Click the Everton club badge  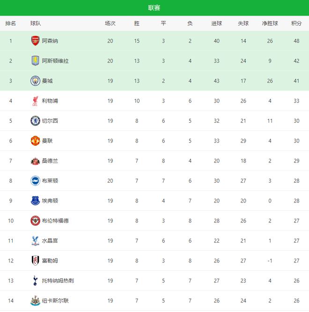click(36, 201)
